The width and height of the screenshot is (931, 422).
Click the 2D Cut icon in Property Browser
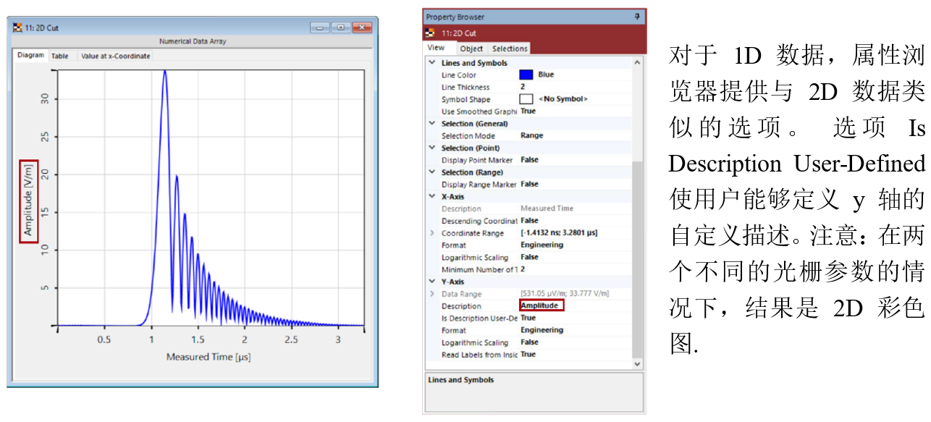430,33
